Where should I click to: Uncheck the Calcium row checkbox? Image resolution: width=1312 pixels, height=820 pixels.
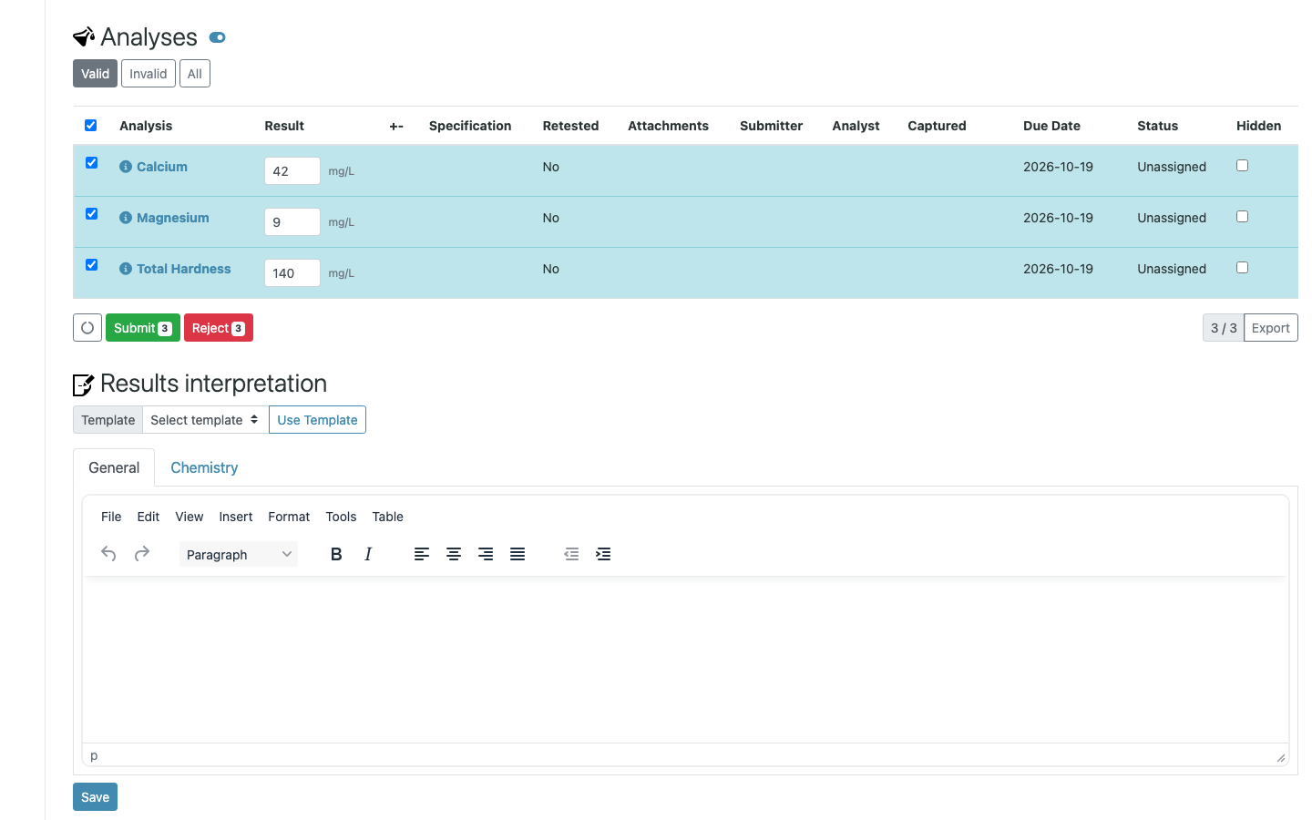coord(91,162)
